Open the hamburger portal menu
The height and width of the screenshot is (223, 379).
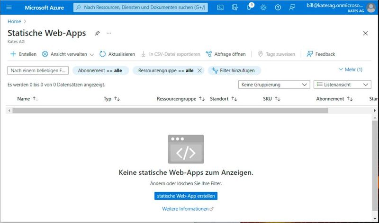click(x=9, y=8)
